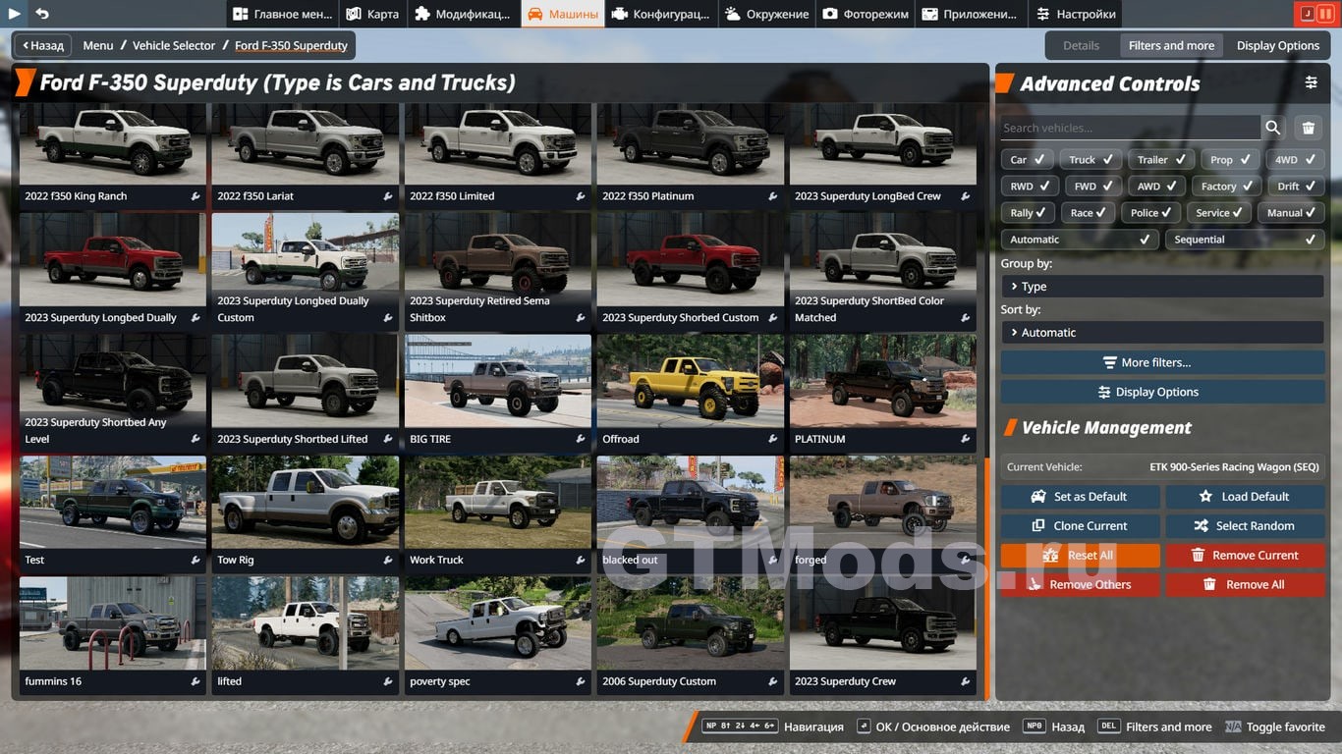Switch to Filters and more tab
The height and width of the screenshot is (754, 1342).
click(x=1171, y=45)
